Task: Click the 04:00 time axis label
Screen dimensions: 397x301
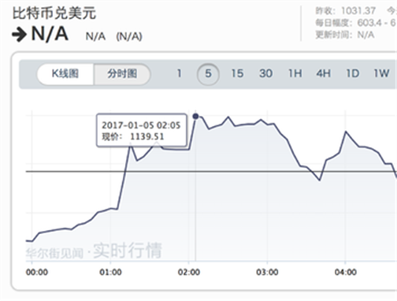Action: point(346,272)
